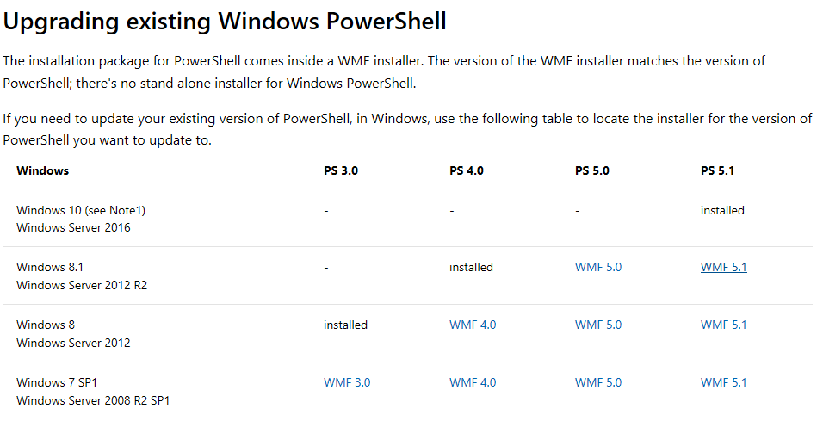Screen dimensions: 823x421
Task: Click the Windows Server 2008 R2 SP1 text
Action: click(x=93, y=400)
